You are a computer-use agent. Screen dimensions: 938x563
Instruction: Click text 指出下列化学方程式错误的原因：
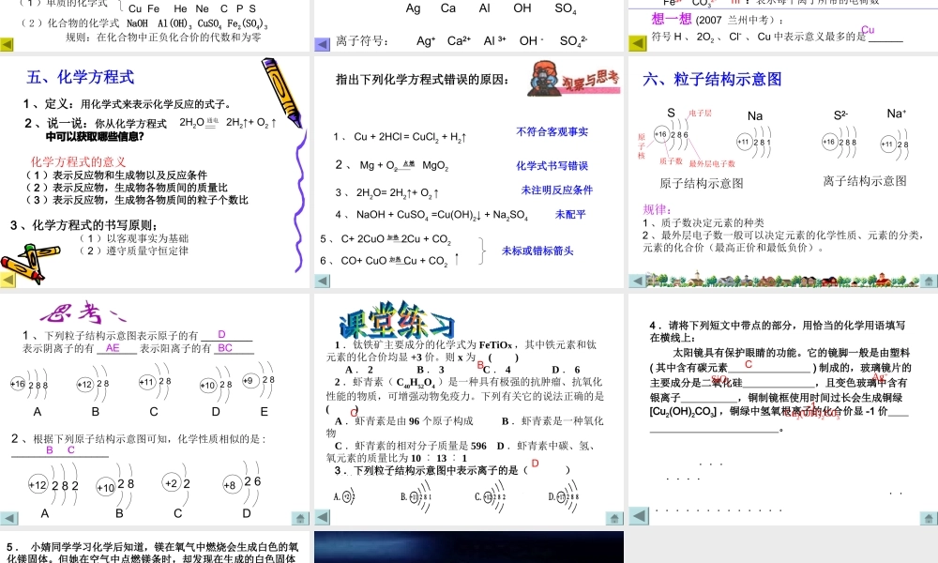pyautogui.click(x=422, y=80)
